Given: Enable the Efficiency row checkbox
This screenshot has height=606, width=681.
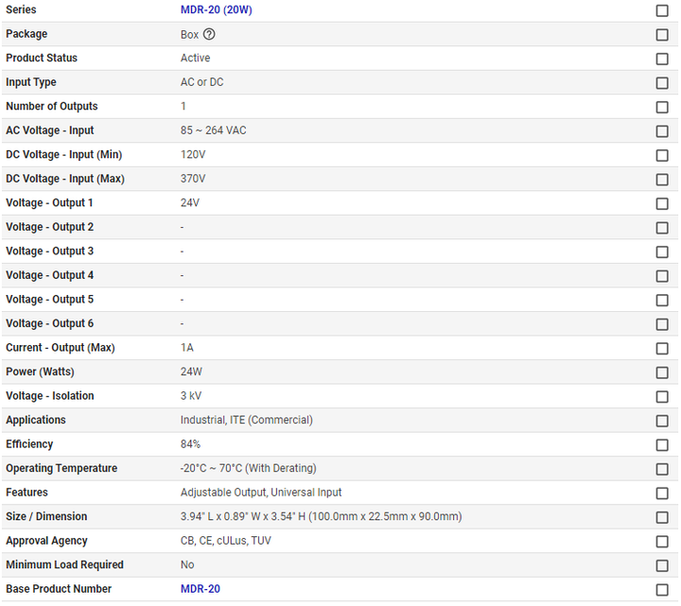Looking at the screenshot, I should [662, 444].
